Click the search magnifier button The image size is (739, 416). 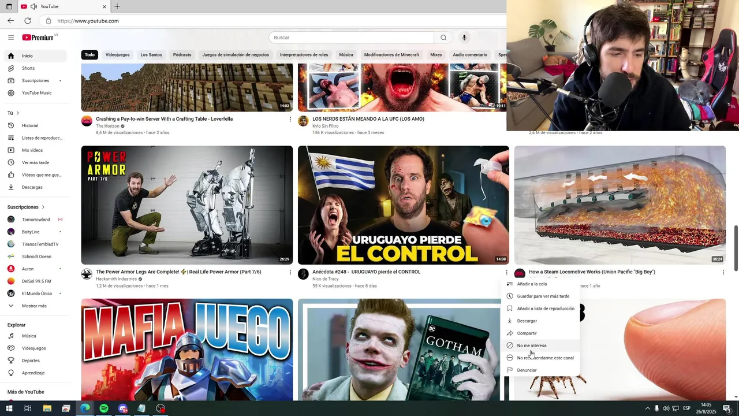coord(443,38)
